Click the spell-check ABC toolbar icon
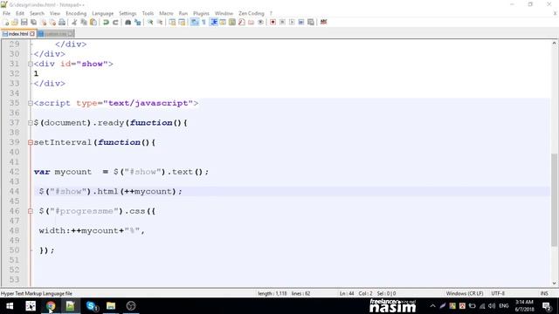 pos(323,22)
